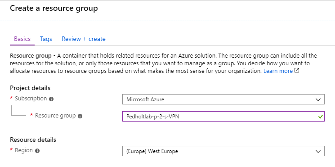Click the Project details heading
The image size is (335, 167).
30,88
